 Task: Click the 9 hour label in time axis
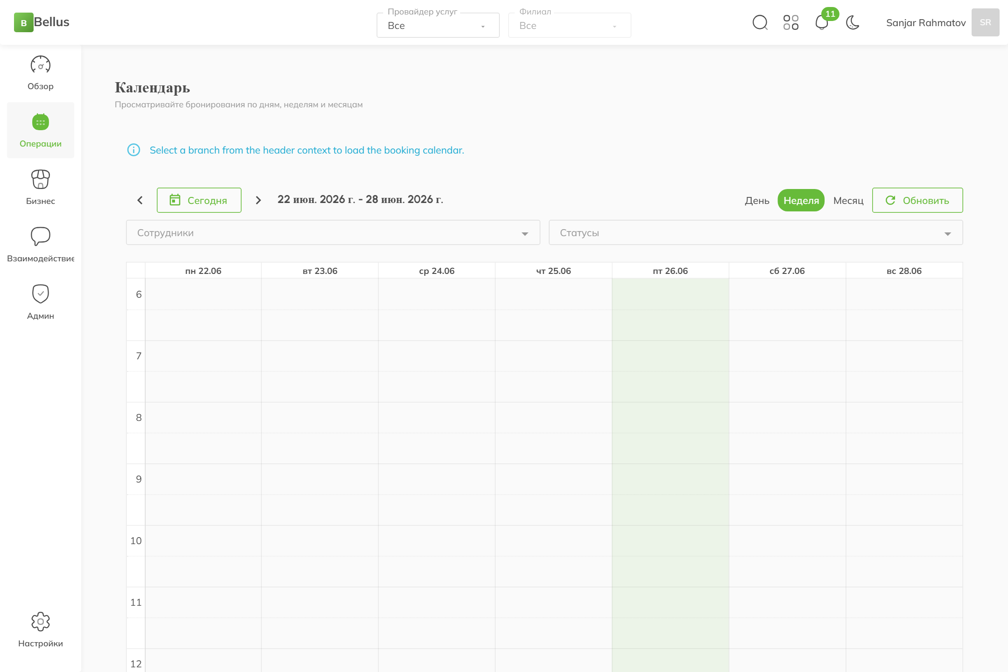pyautogui.click(x=139, y=479)
